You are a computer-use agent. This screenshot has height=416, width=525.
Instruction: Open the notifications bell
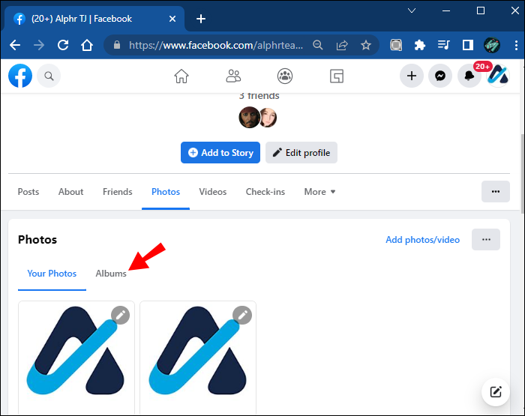pos(469,76)
